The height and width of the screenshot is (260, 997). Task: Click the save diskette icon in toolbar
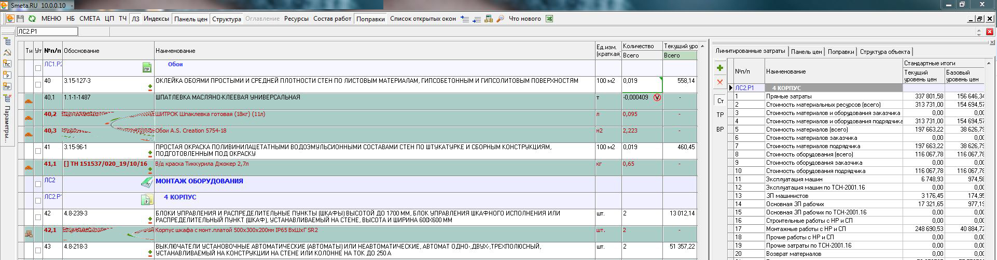[x=21, y=19]
